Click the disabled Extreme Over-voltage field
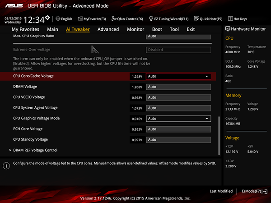This screenshot has width=271, height=203. tap(178, 50)
